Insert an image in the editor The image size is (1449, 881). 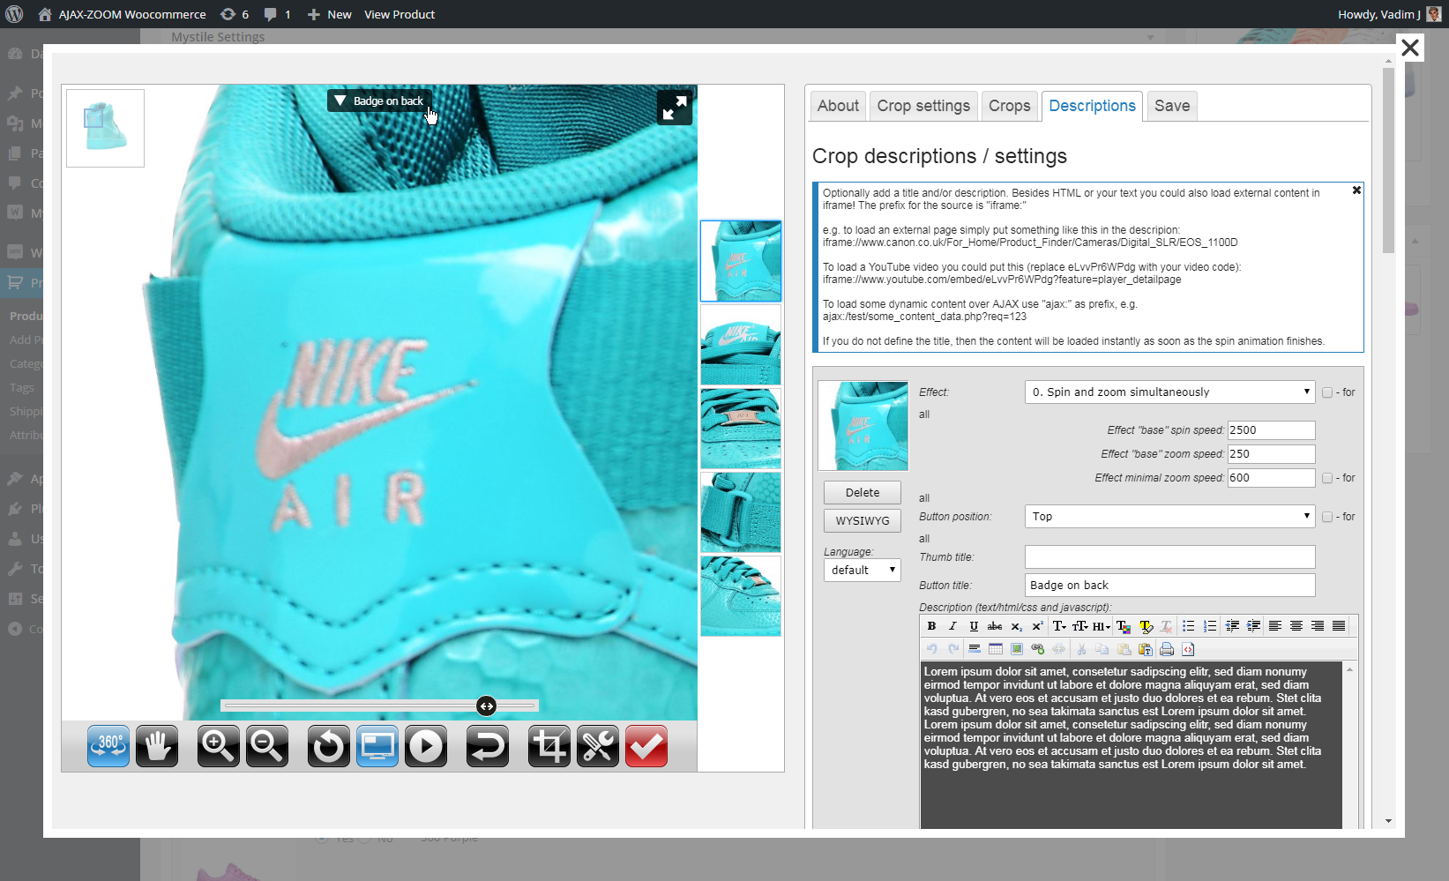point(1017,649)
